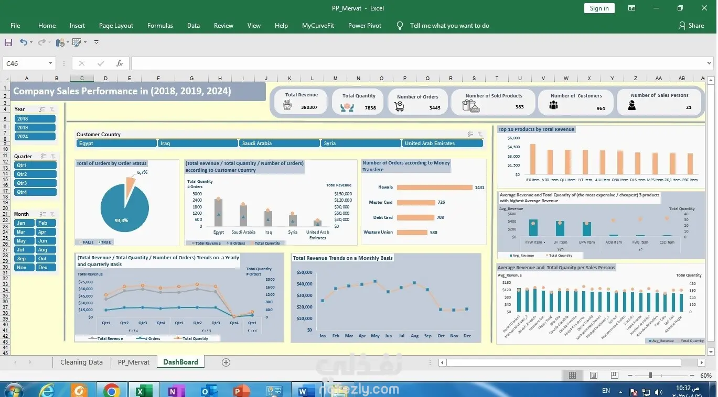Add a new sheet with the plus icon
Viewport: 718px width, 397px height.
(226, 362)
